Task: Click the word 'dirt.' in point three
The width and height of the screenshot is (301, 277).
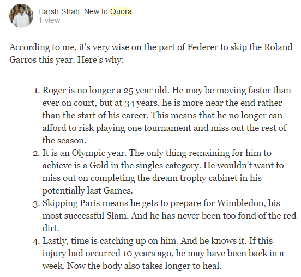Action: click(51, 228)
